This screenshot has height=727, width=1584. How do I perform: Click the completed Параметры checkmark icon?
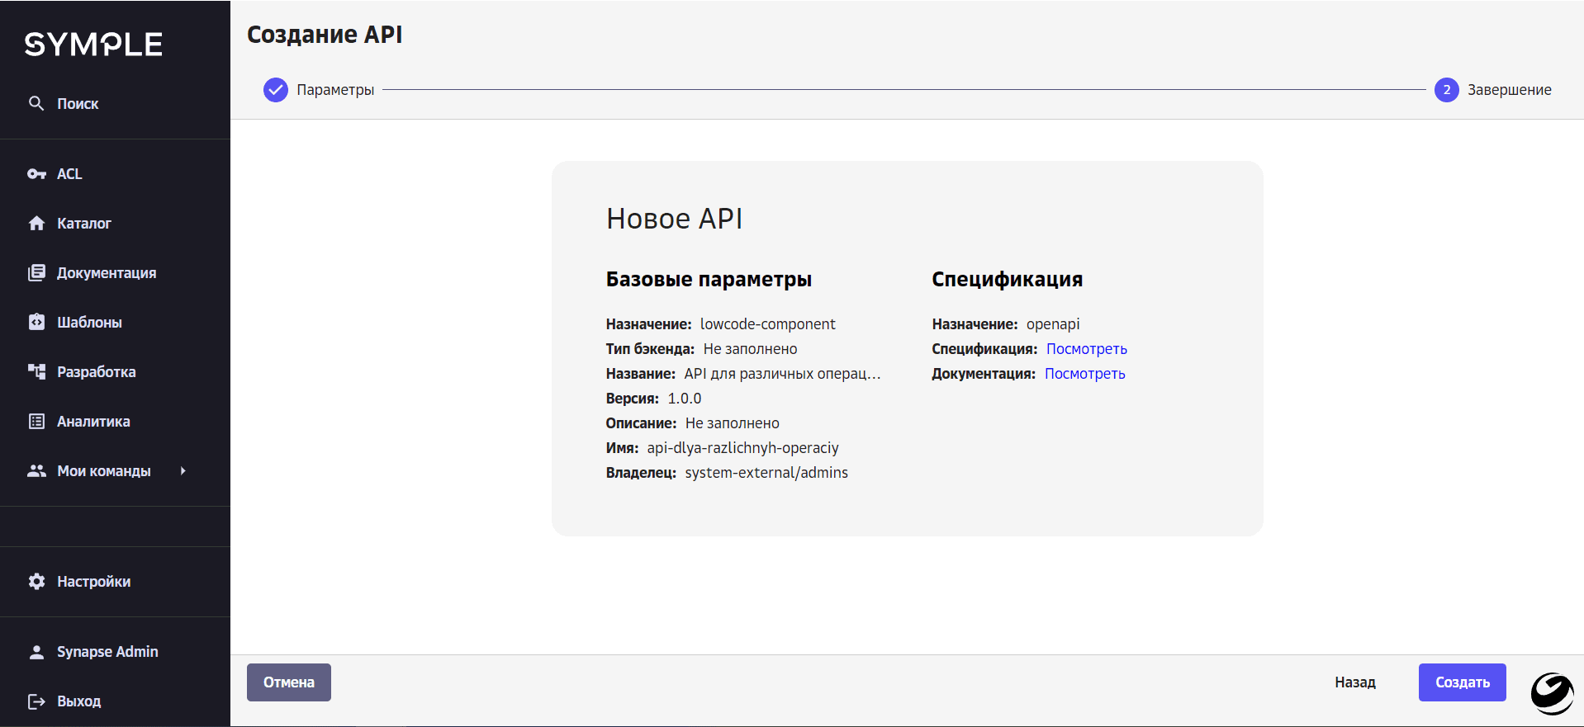tap(275, 89)
